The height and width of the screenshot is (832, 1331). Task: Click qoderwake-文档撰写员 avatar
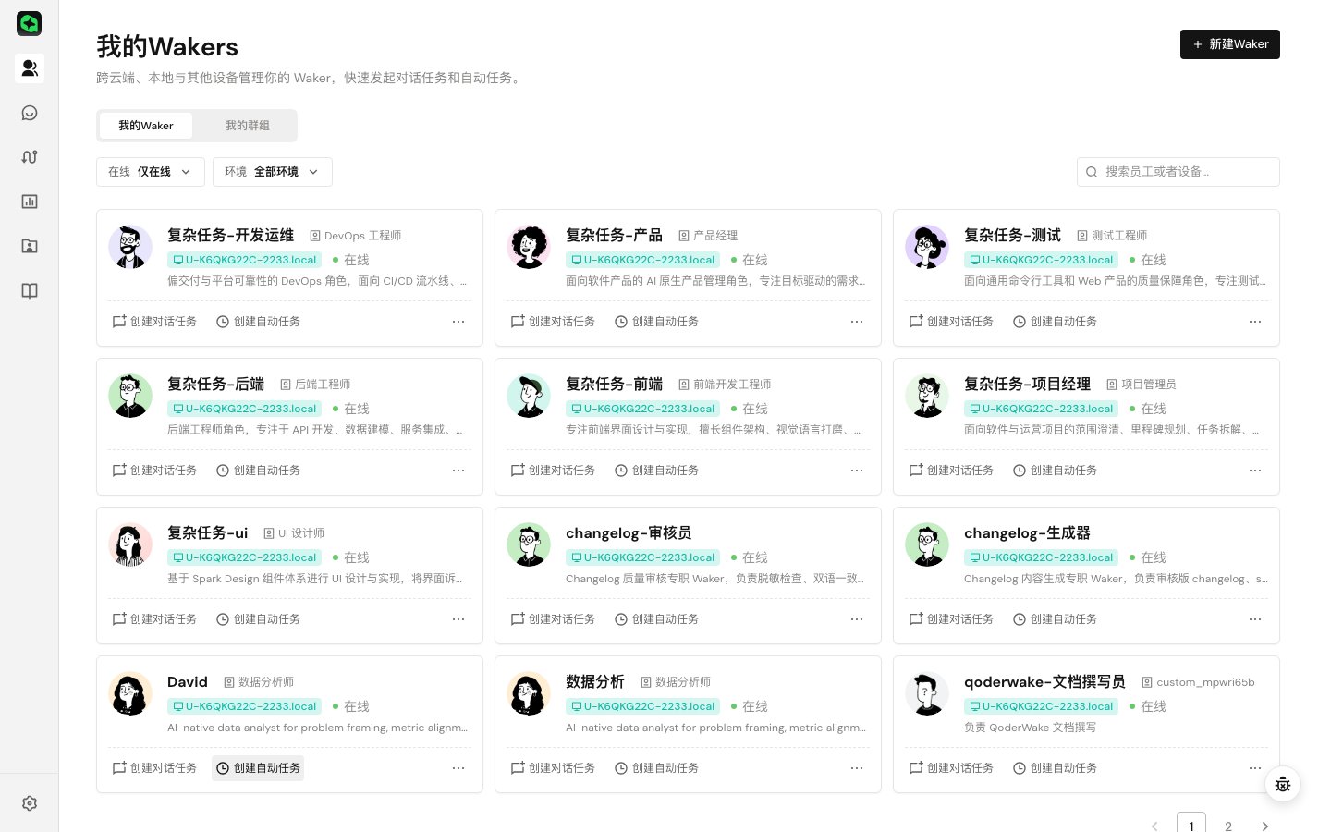927,693
